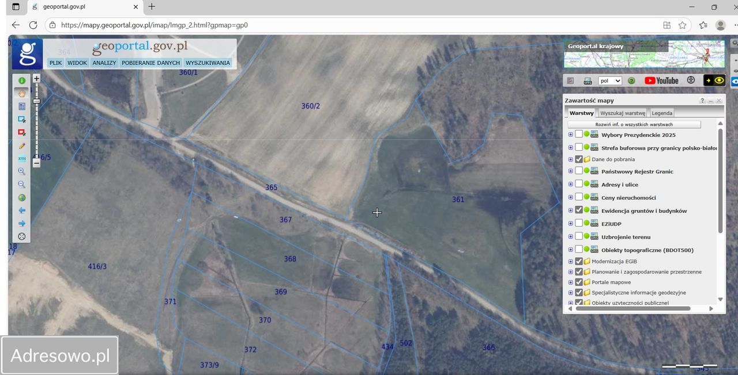Choose the zoom-in magnifier tool
This screenshot has height=375, width=738.
tap(22, 171)
